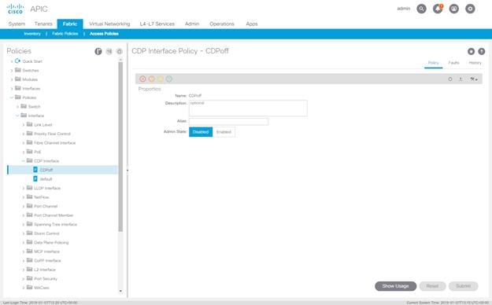
Task: Collapse the CDP Interface node
Action: [24, 161]
